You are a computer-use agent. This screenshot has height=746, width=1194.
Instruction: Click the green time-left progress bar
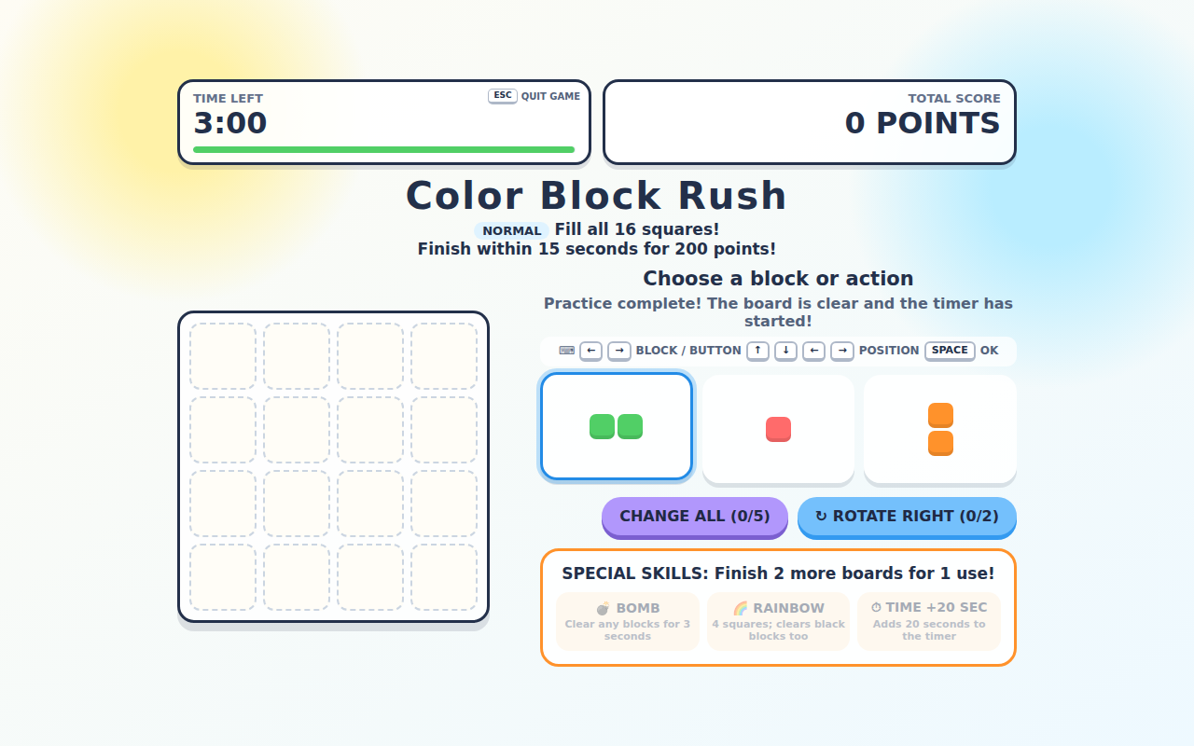tap(383, 149)
